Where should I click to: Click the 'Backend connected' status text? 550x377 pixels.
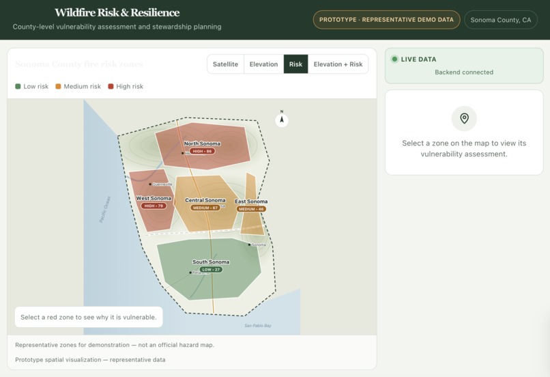(x=464, y=72)
